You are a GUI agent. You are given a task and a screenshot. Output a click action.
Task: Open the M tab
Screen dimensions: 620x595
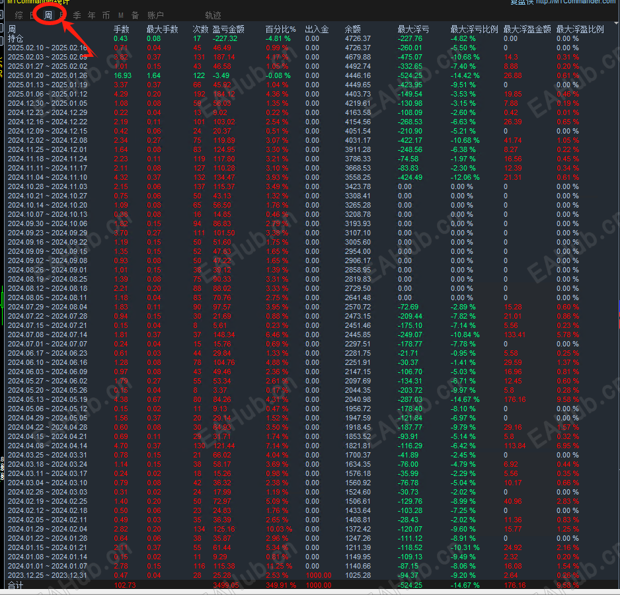(x=120, y=15)
